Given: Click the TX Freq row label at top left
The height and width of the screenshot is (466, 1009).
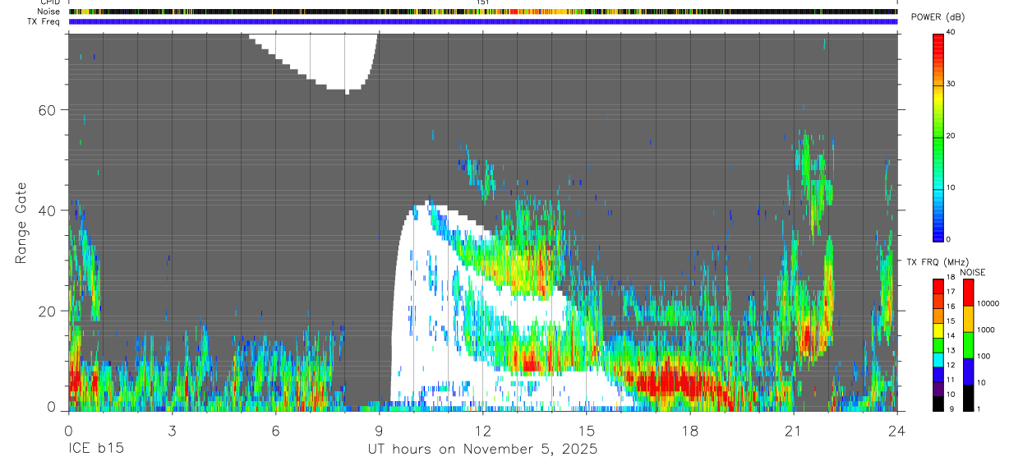Looking at the screenshot, I should click(44, 21).
